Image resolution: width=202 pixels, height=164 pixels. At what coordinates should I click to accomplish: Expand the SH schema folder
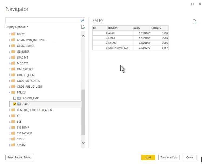pos(9,116)
